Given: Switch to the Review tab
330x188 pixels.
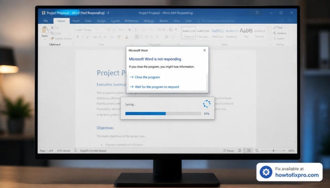Looking at the screenshot, I should (x=164, y=21).
